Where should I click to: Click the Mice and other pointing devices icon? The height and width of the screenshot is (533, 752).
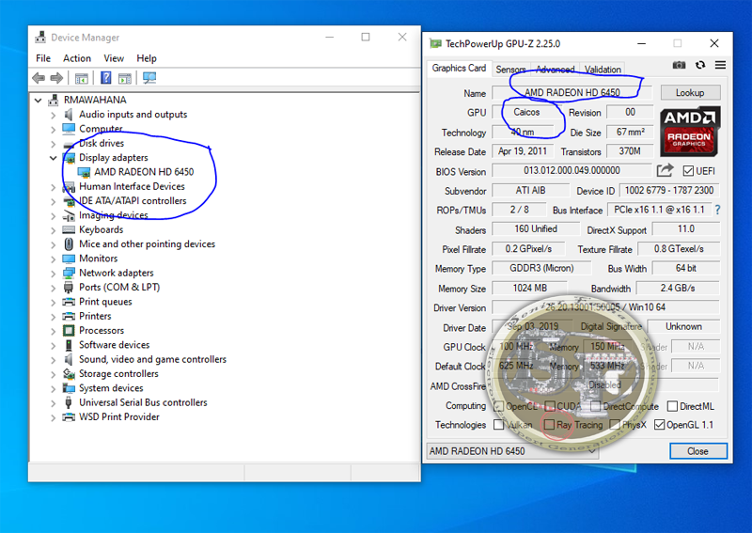(x=69, y=244)
